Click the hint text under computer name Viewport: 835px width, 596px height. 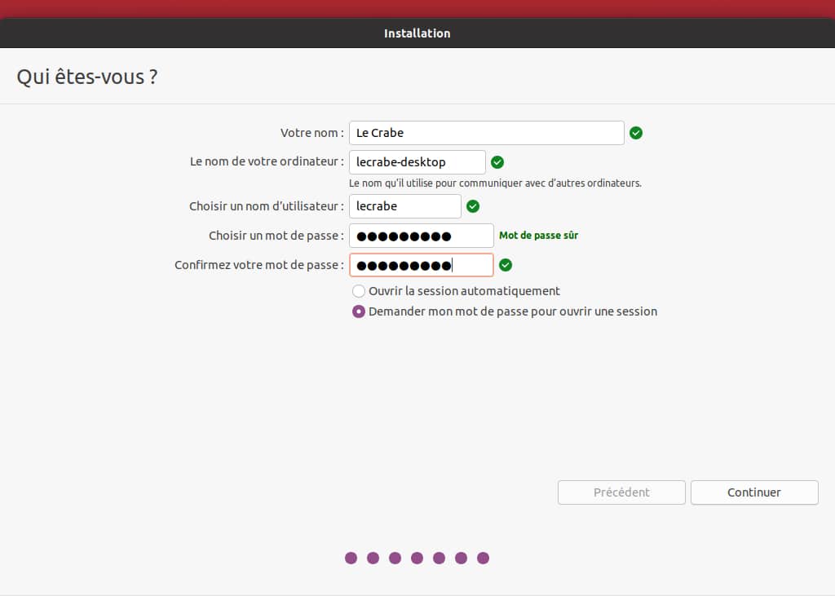pyautogui.click(x=495, y=183)
